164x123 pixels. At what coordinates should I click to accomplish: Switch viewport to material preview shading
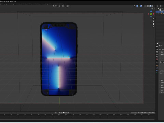[151, 6]
